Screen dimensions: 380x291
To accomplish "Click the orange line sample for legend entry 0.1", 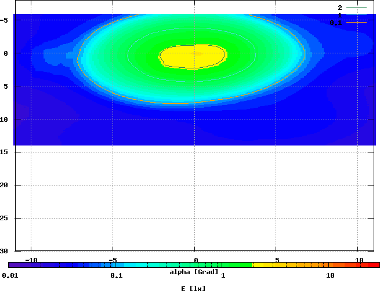I will [357, 23].
